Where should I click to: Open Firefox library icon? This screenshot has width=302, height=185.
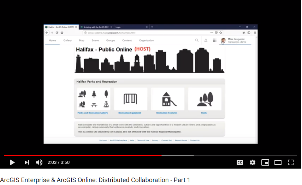coord(244,33)
